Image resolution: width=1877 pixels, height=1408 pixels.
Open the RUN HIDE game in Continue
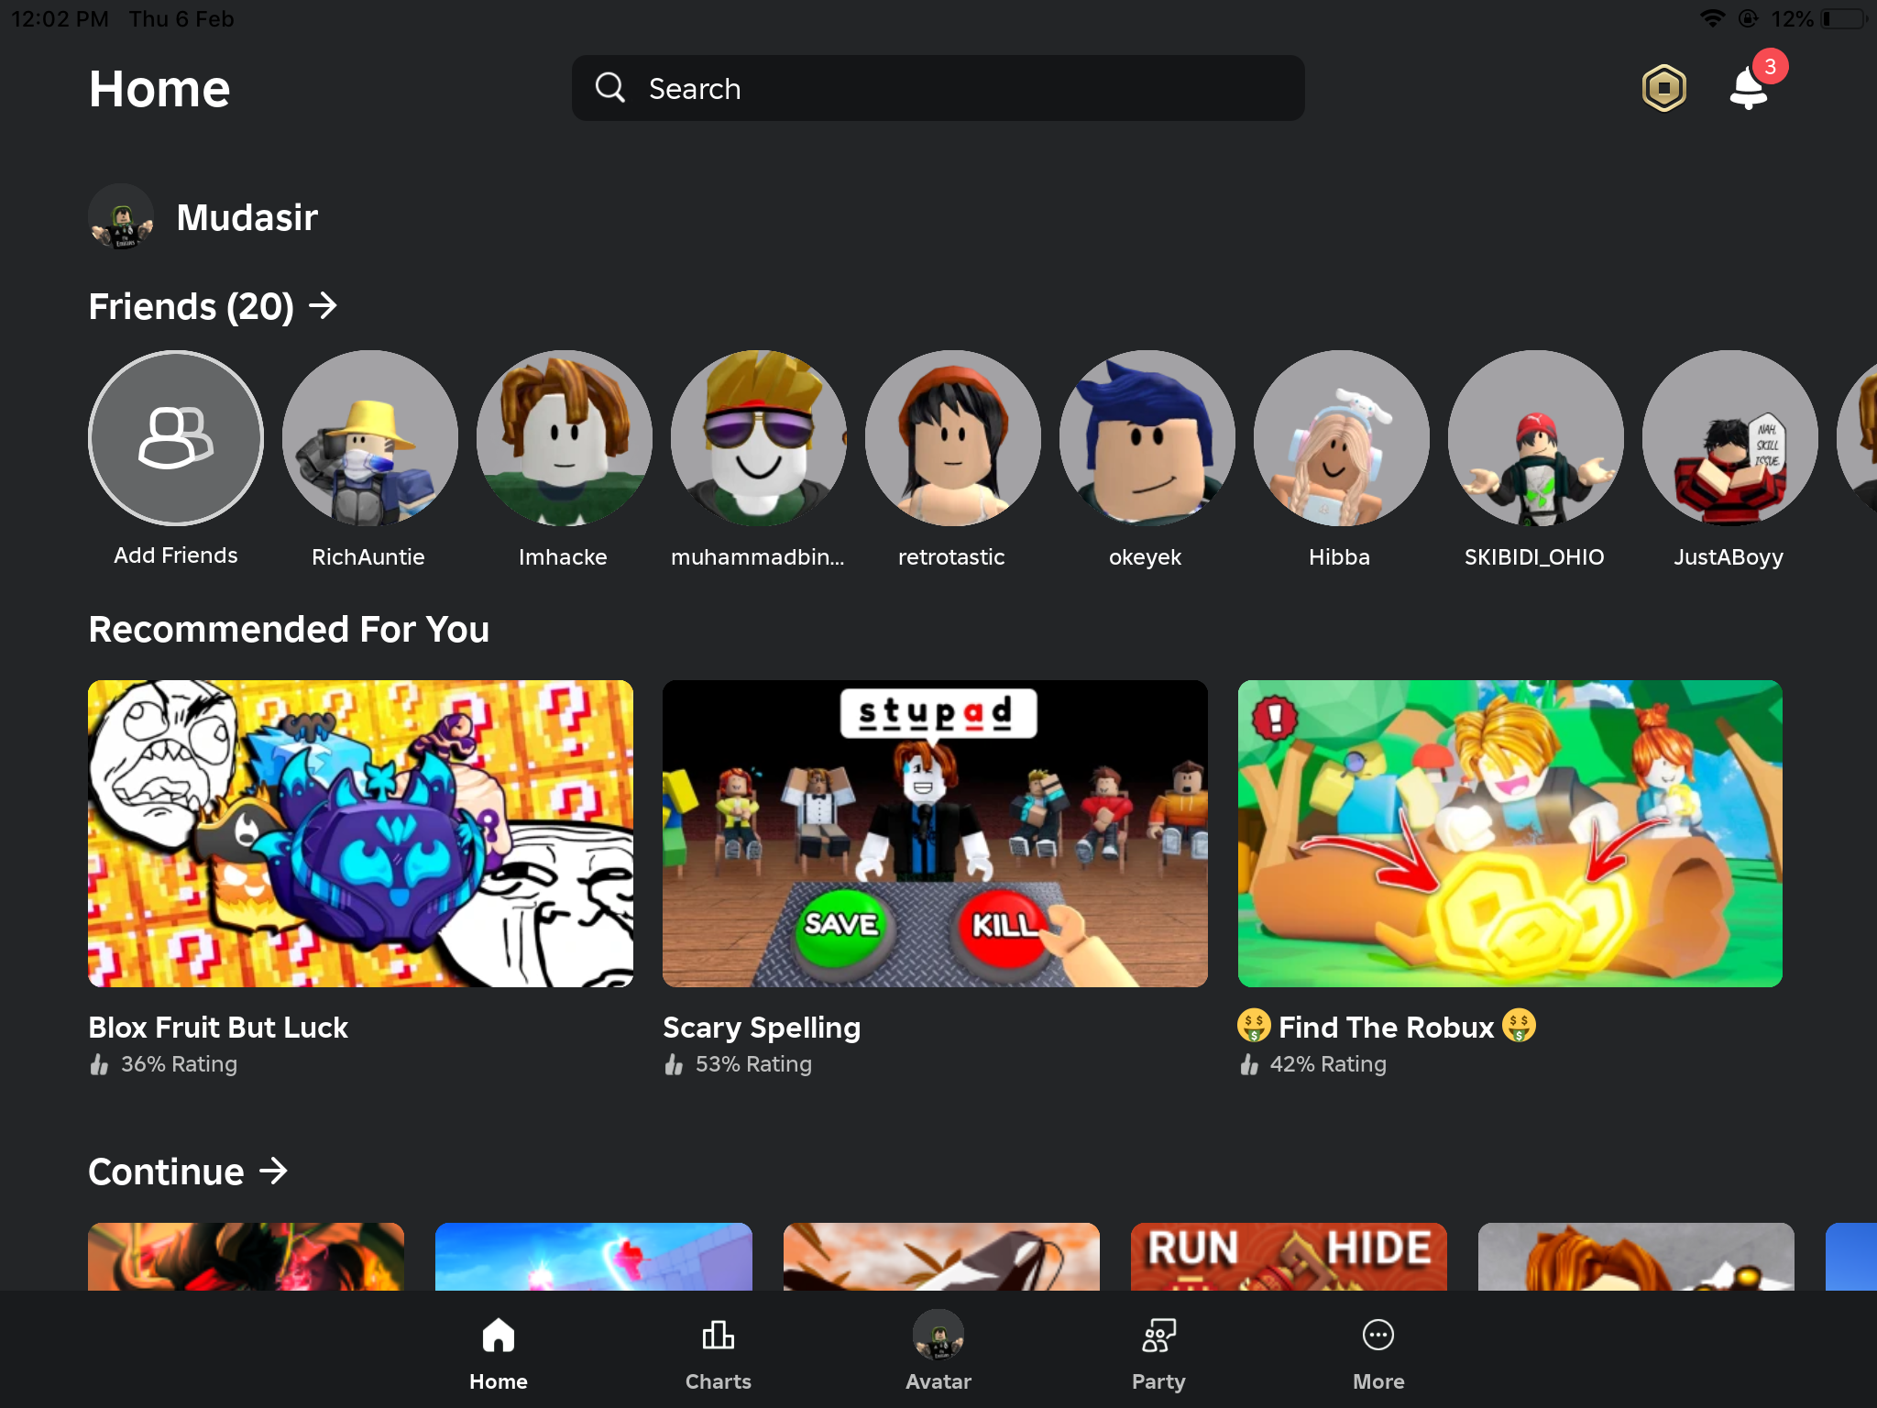1288,1255
